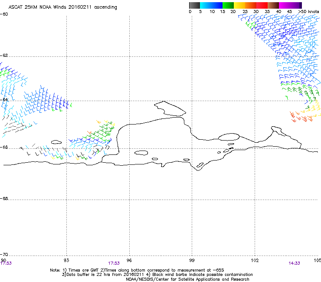Image resolution: width=321 pixels, height=282 pixels.
Task: Click the "35" legend scale label
Action: tap(267, 12)
